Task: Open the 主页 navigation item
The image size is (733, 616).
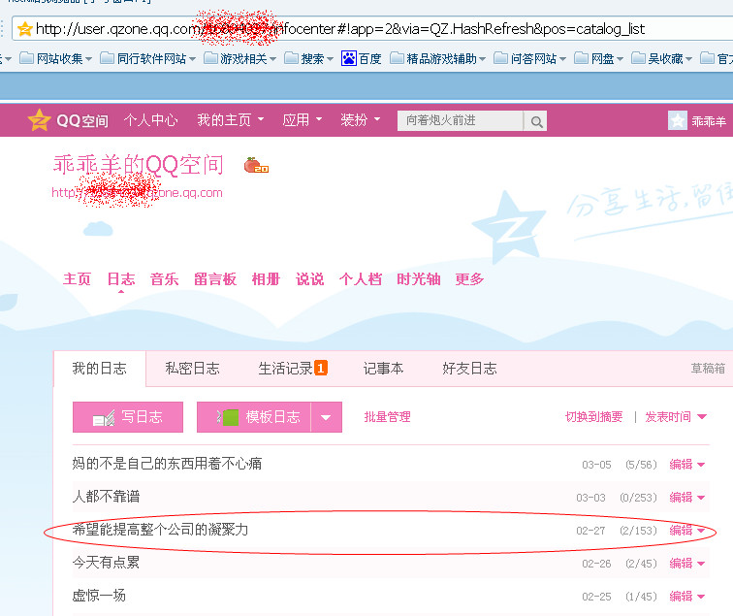Action: (x=77, y=279)
